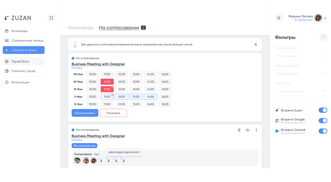Open notifications bell
The height and width of the screenshot is (182, 331).
[279, 18]
